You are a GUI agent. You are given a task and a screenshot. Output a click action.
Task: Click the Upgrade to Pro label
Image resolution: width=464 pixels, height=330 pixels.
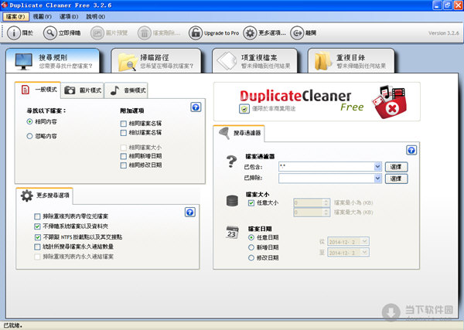222,33
